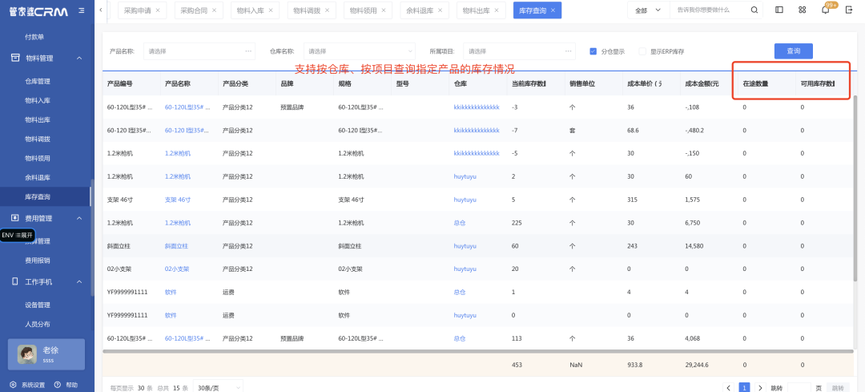Open 人员分布 in the sidebar
Viewport: 865px width, 392px height.
point(38,324)
